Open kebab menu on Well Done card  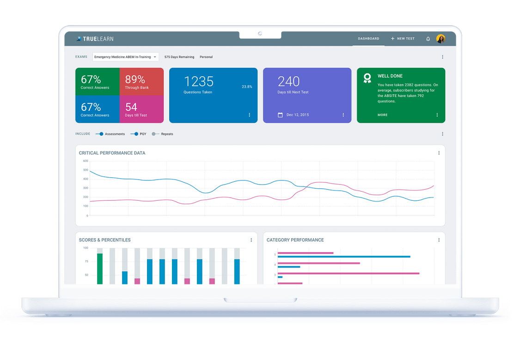(437, 115)
